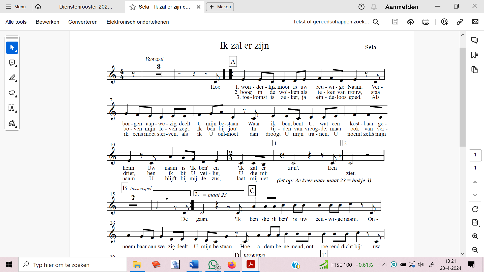Image resolution: width=484 pixels, height=272 pixels.
Task: Send the document by email
Action: [475, 22]
